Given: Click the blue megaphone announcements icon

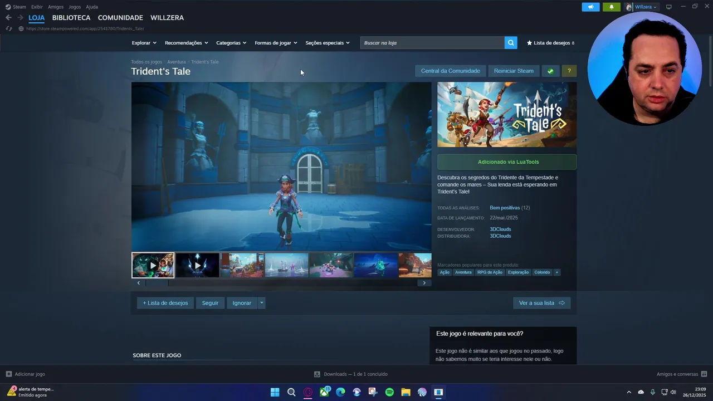Looking at the screenshot, I should click(590, 7).
